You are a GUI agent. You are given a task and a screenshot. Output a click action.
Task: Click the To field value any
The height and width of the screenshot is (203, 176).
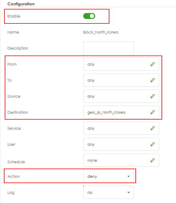pyautogui.click(x=91, y=80)
